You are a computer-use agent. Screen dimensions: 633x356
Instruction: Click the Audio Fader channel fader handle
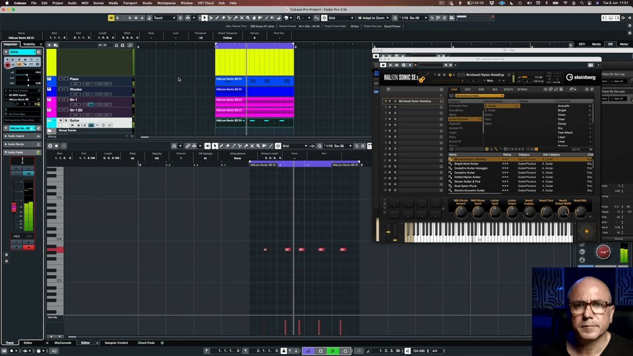click(x=14, y=208)
